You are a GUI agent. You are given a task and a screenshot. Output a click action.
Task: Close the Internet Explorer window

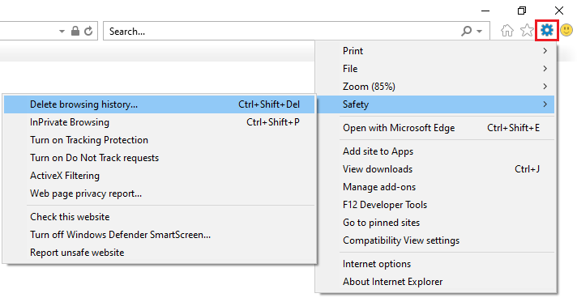pyautogui.click(x=559, y=11)
